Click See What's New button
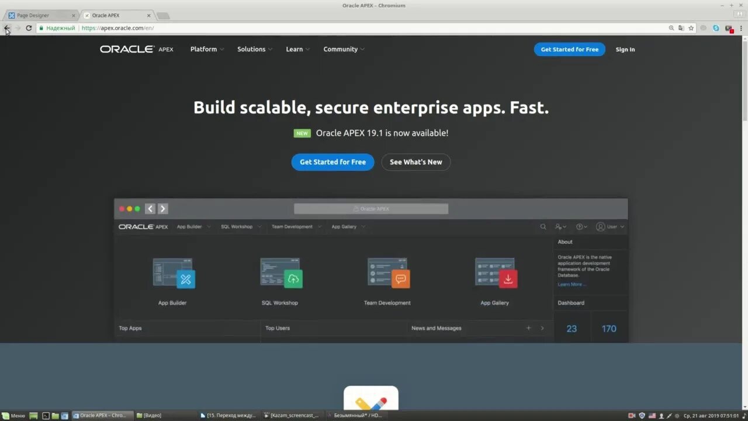 click(415, 162)
